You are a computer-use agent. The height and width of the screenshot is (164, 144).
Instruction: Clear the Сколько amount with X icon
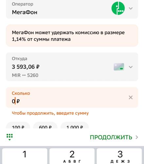point(131,97)
